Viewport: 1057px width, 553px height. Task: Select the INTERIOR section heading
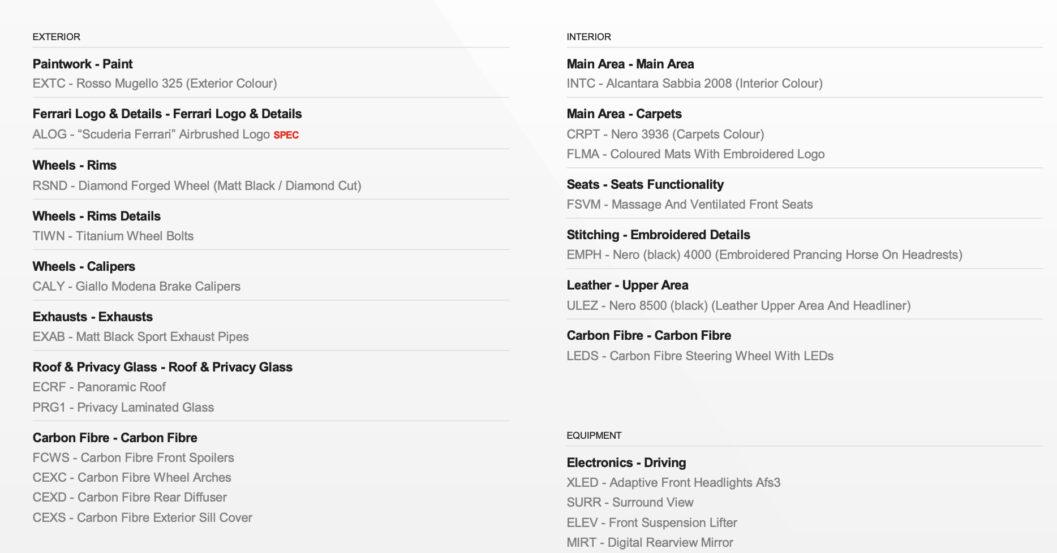tap(589, 37)
